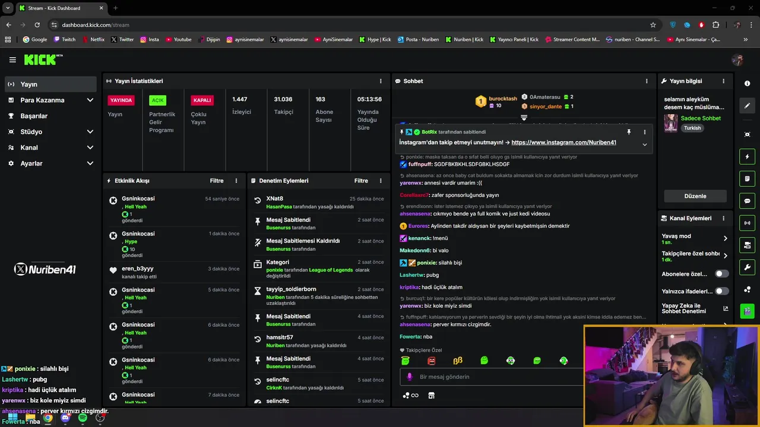Click the chat bubble icon in right sidebar
Image resolution: width=760 pixels, height=427 pixels.
point(747,201)
